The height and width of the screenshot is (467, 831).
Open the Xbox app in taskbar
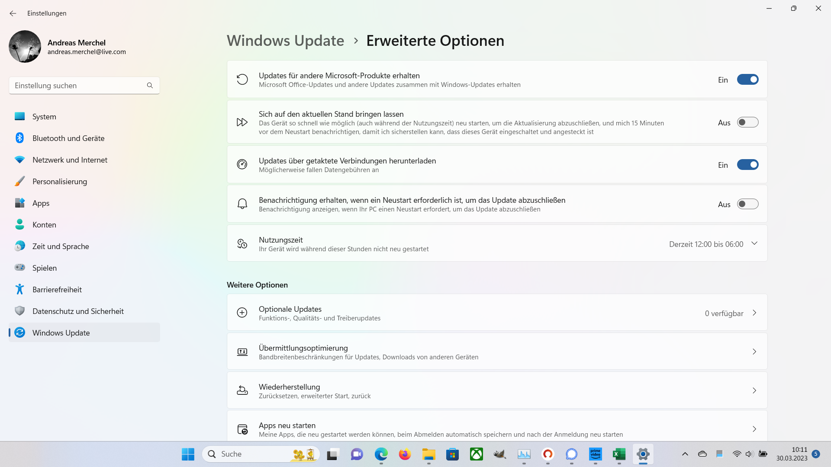[476, 454]
